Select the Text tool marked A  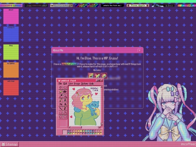click(x=65, y=104)
